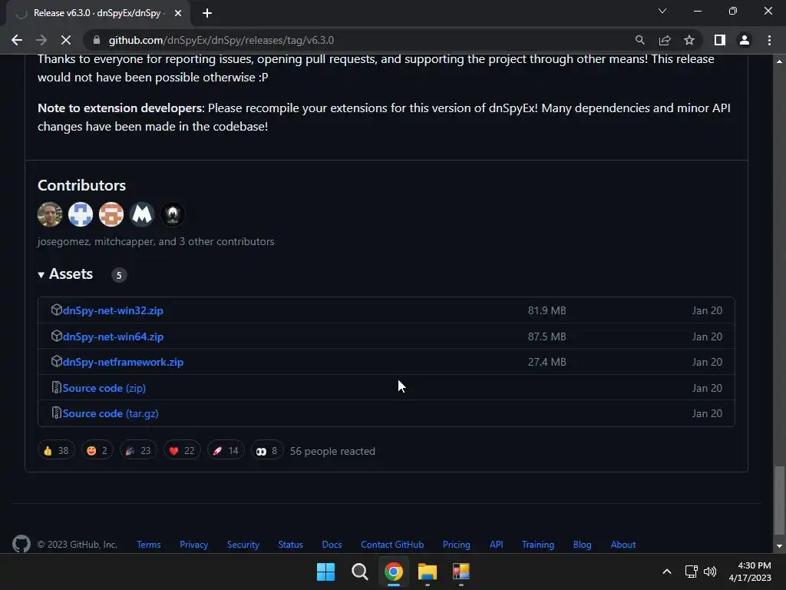Click the Assets count badge 5
This screenshot has height=590, width=786.
pos(119,275)
